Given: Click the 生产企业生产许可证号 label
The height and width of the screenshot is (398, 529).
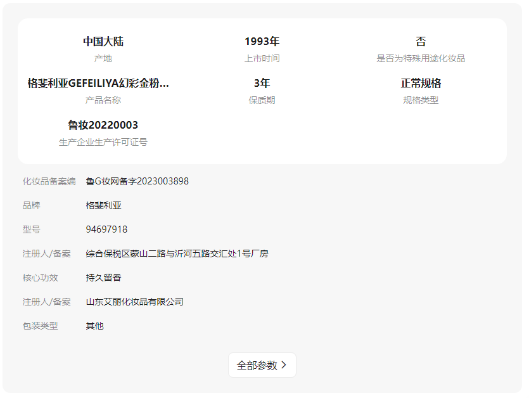Looking at the screenshot, I should click(103, 142).
